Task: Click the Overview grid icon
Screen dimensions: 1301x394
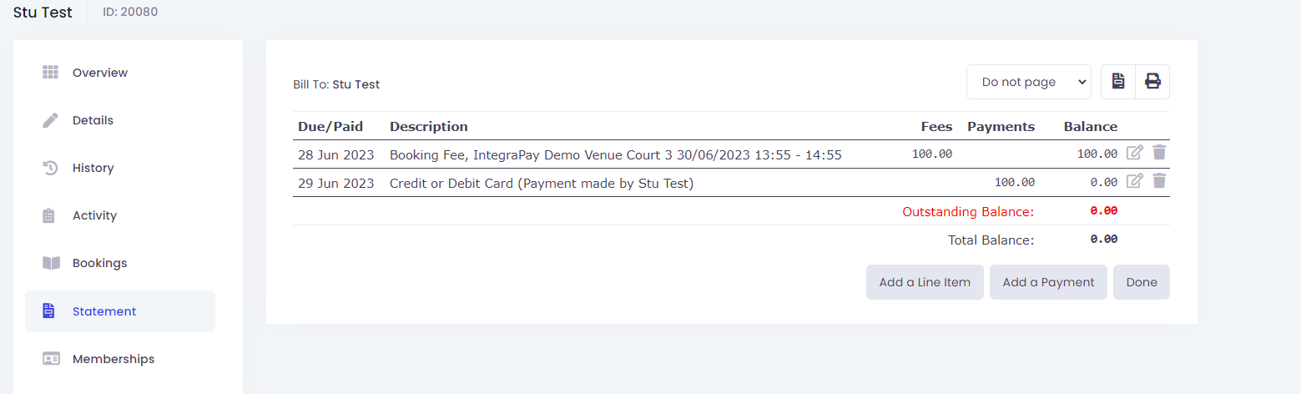Action: pos(51,73)
